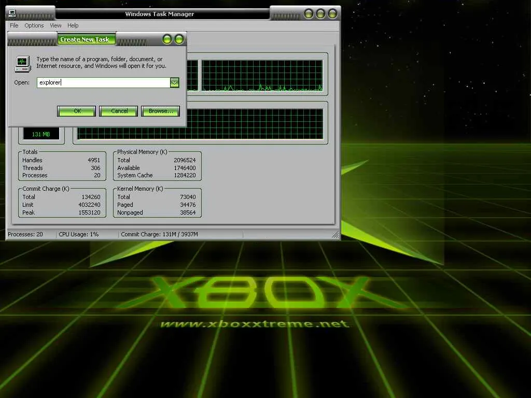Image resolution: width=531 pixels, height=398 pixels.
Task: Click the page file usage history graph
Action: [x=255, y=124]
